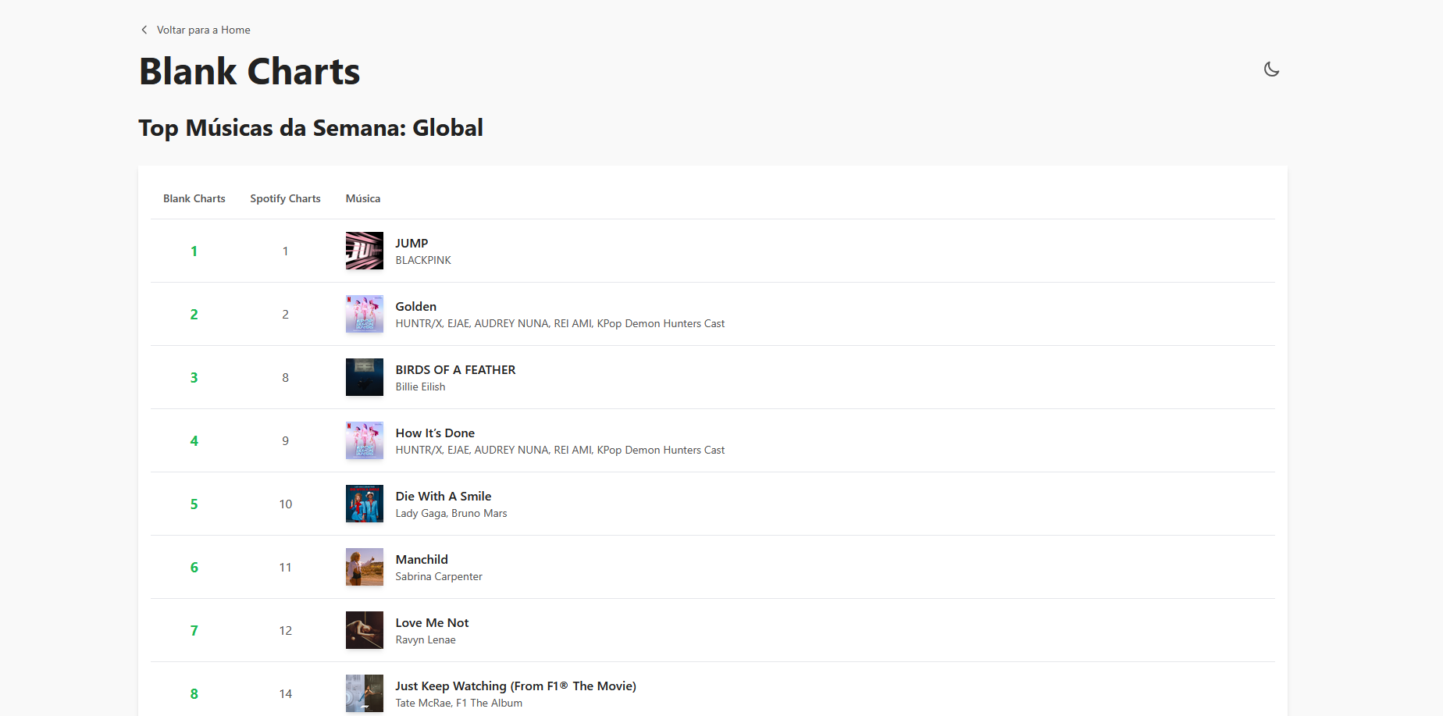Click Spotify Charts rank 1 in the JUMP row
The height and width of the screenshot is (716, 1443).
[286, 251]
